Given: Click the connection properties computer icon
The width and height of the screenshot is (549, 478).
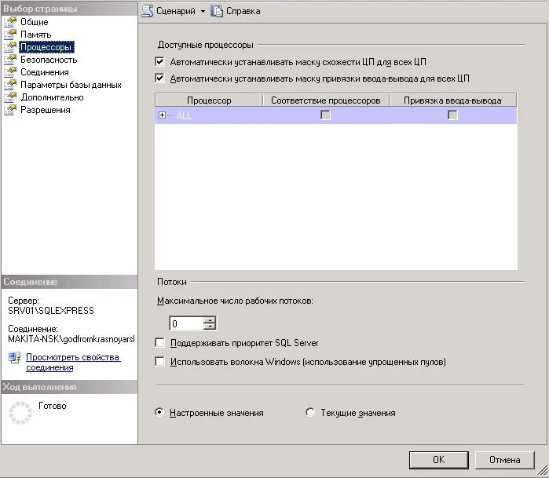Looking at the screenshot, I should 14,358.
